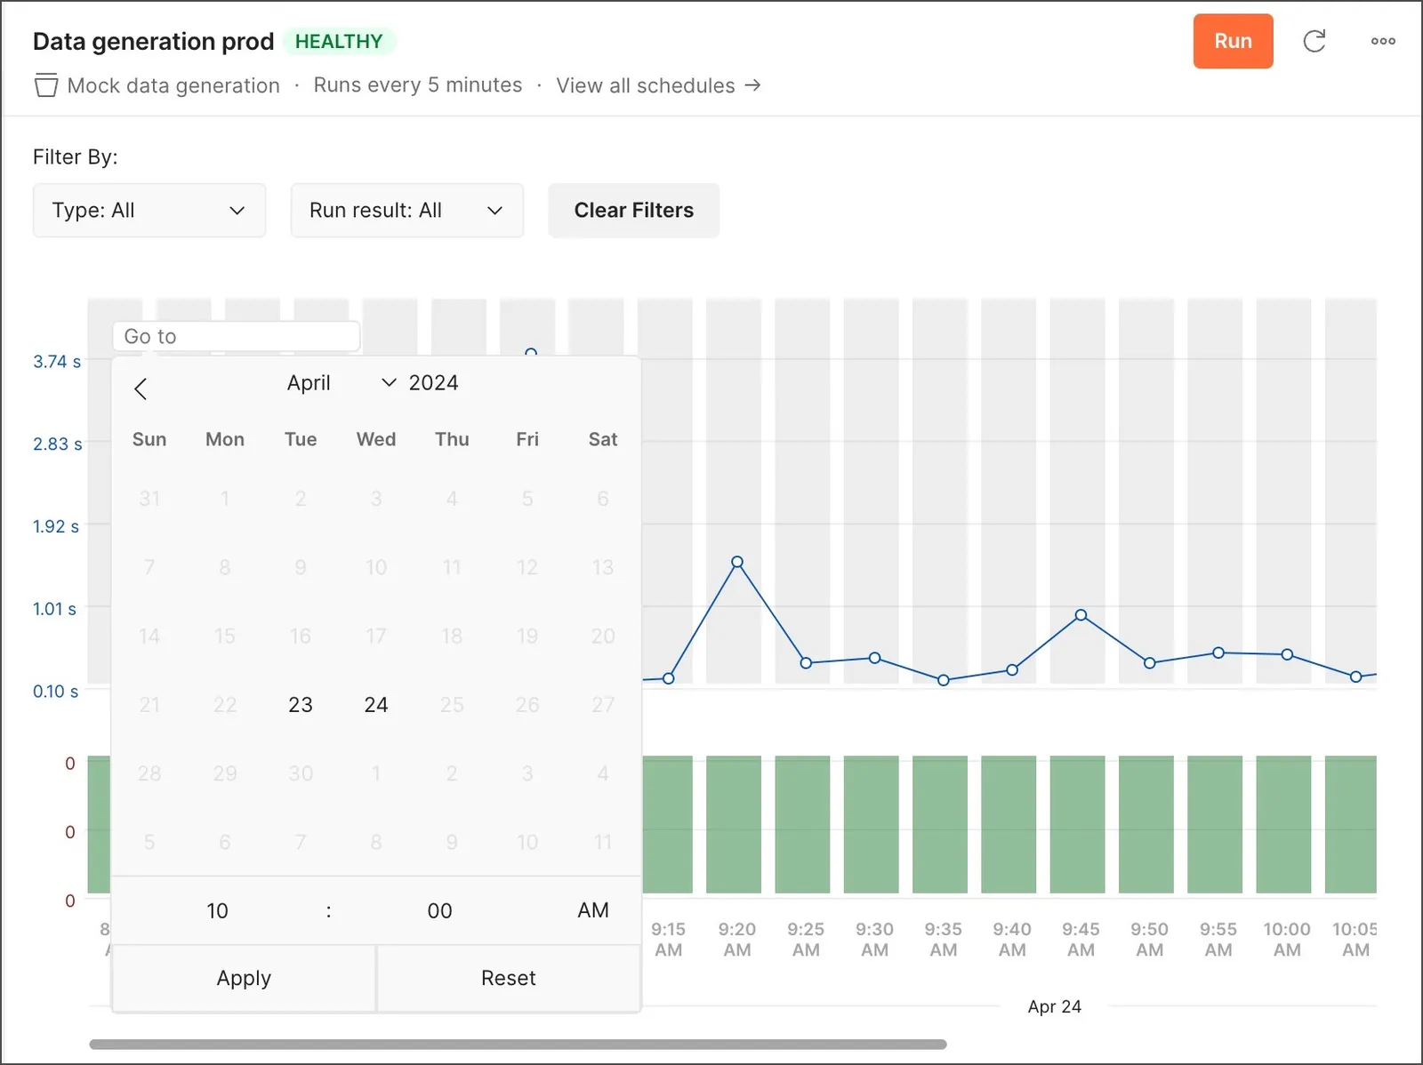Click the Data generation prod title
The width and height of the screenshot is (1423, 1065).
[153, 42]
